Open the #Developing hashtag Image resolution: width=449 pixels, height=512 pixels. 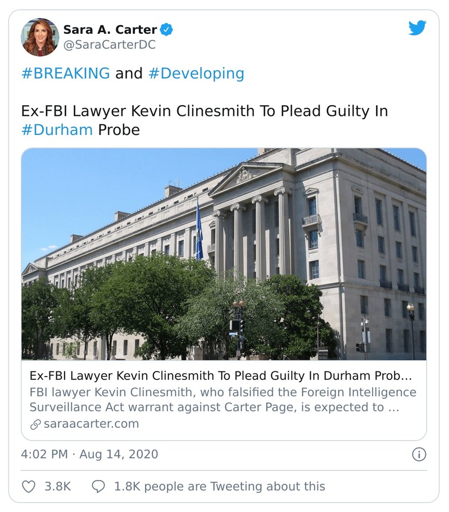tap(196, 74)
